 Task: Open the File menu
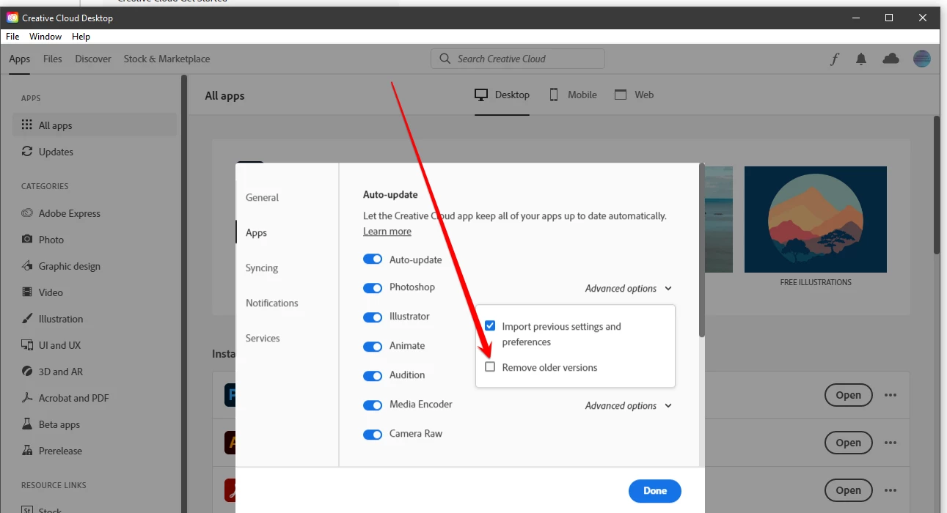pos(12,37)
